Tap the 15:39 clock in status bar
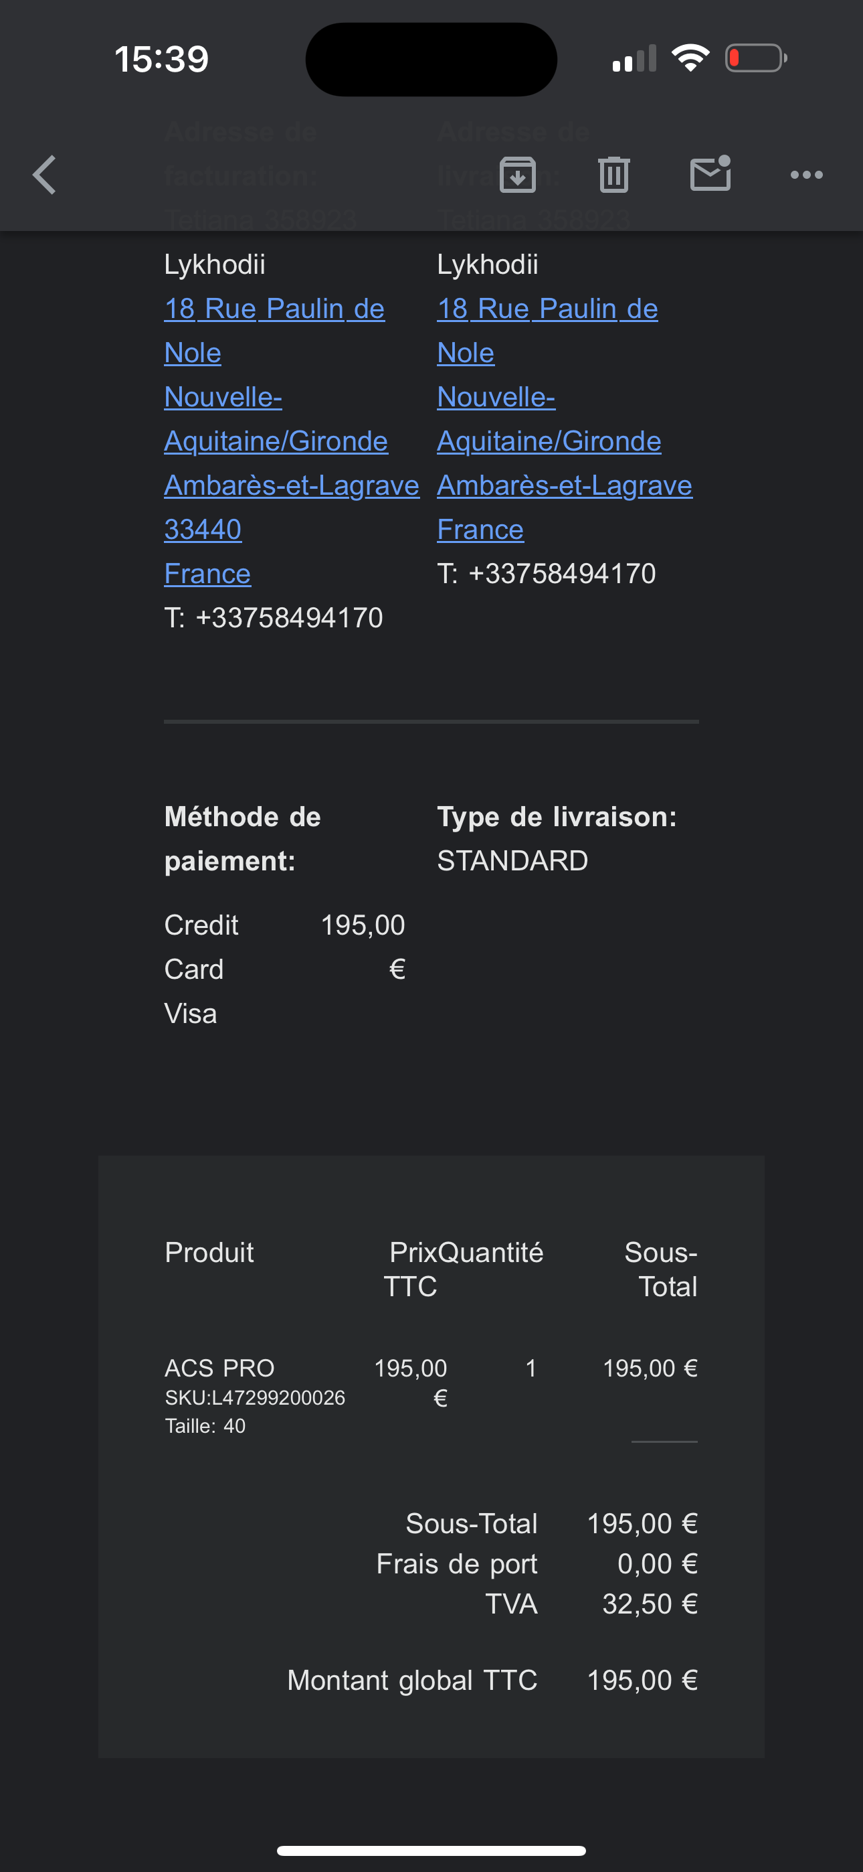863x1872 pixels. pos(161,59)
